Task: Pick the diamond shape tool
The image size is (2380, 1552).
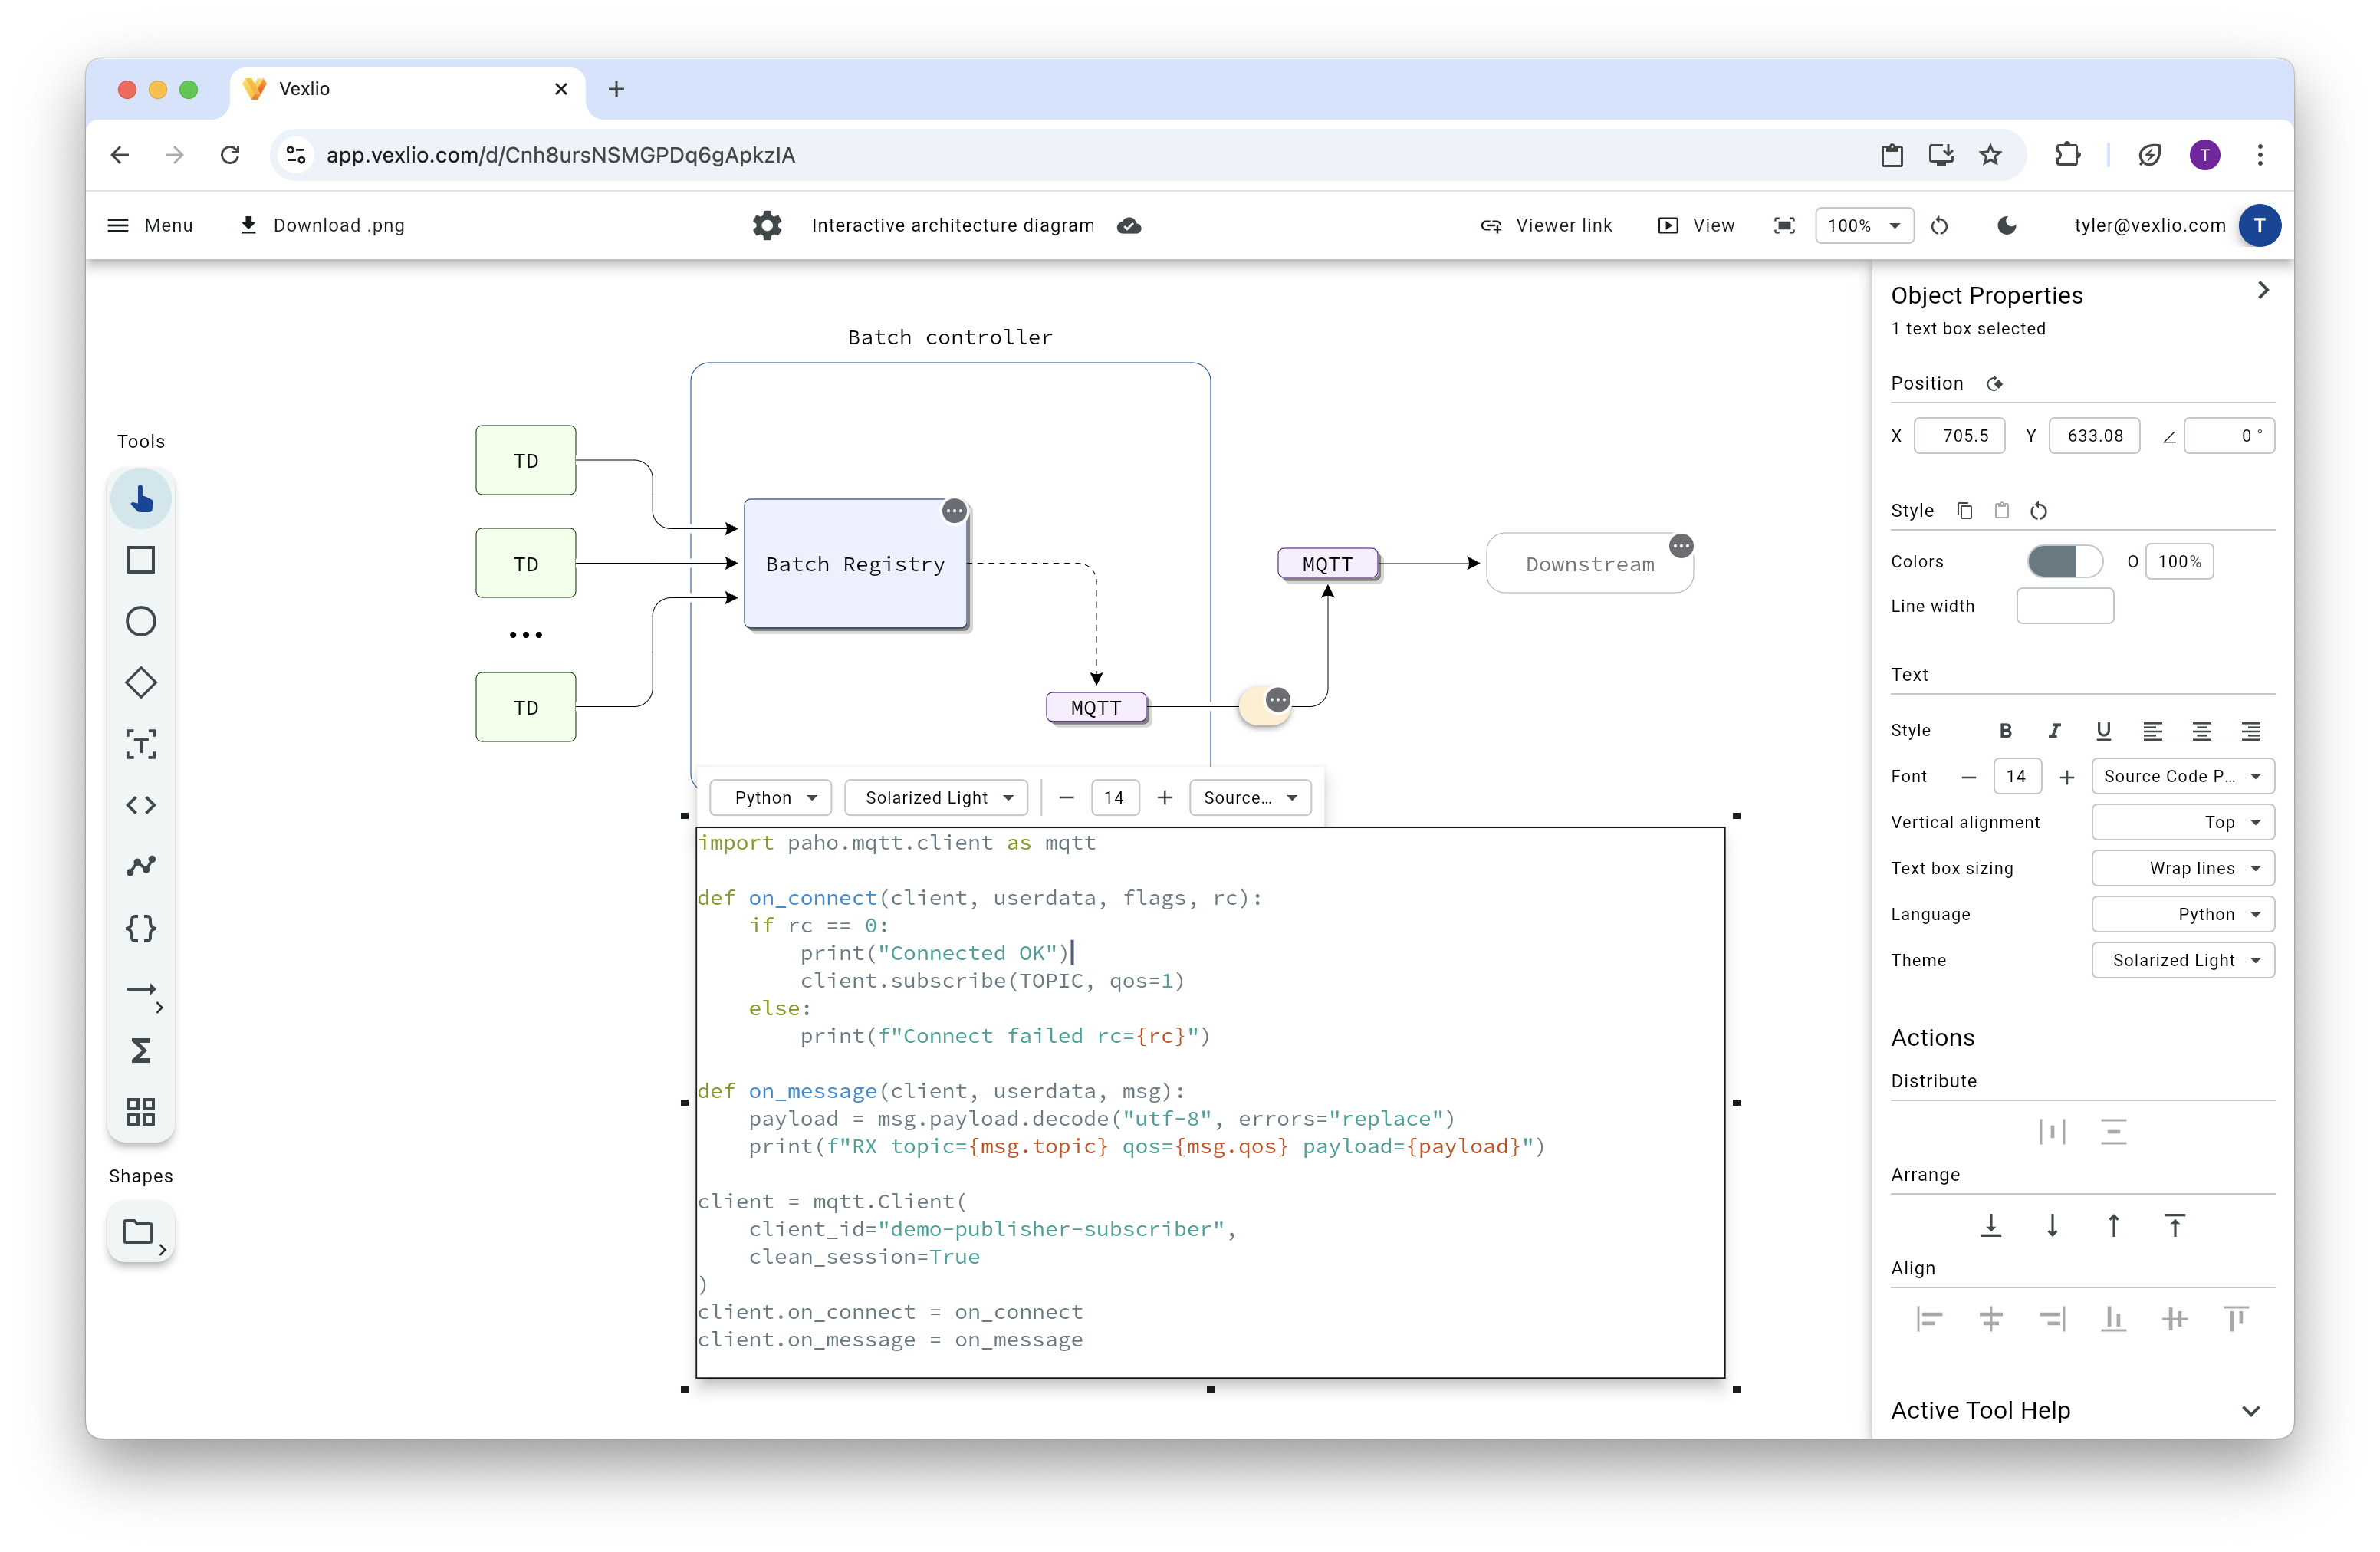Action: [x=141, y=683]
